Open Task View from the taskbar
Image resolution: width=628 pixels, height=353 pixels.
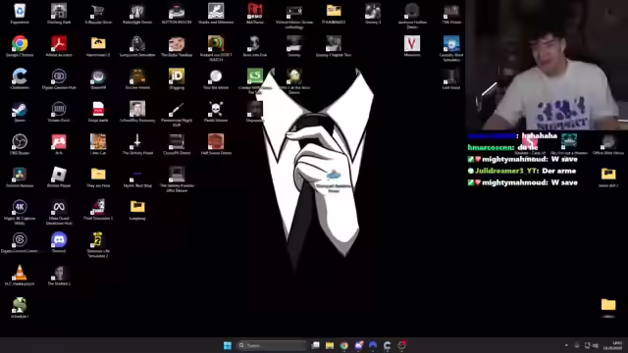click(x=315, y=345)
